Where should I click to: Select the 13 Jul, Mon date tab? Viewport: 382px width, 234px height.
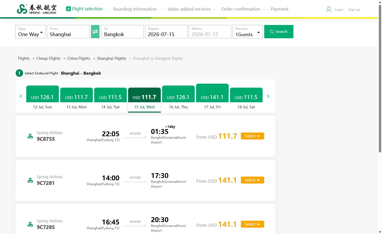click(x=76, y=100)
